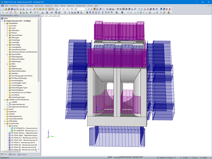Toggle KARTES in status bar

coord(123,157)
